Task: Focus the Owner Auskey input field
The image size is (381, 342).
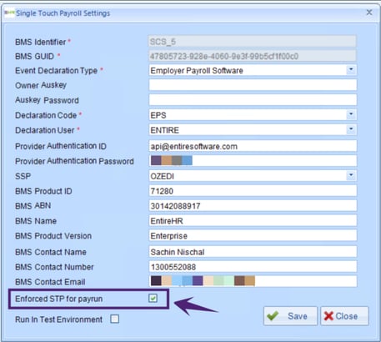Action: click(x=253, y=85)
